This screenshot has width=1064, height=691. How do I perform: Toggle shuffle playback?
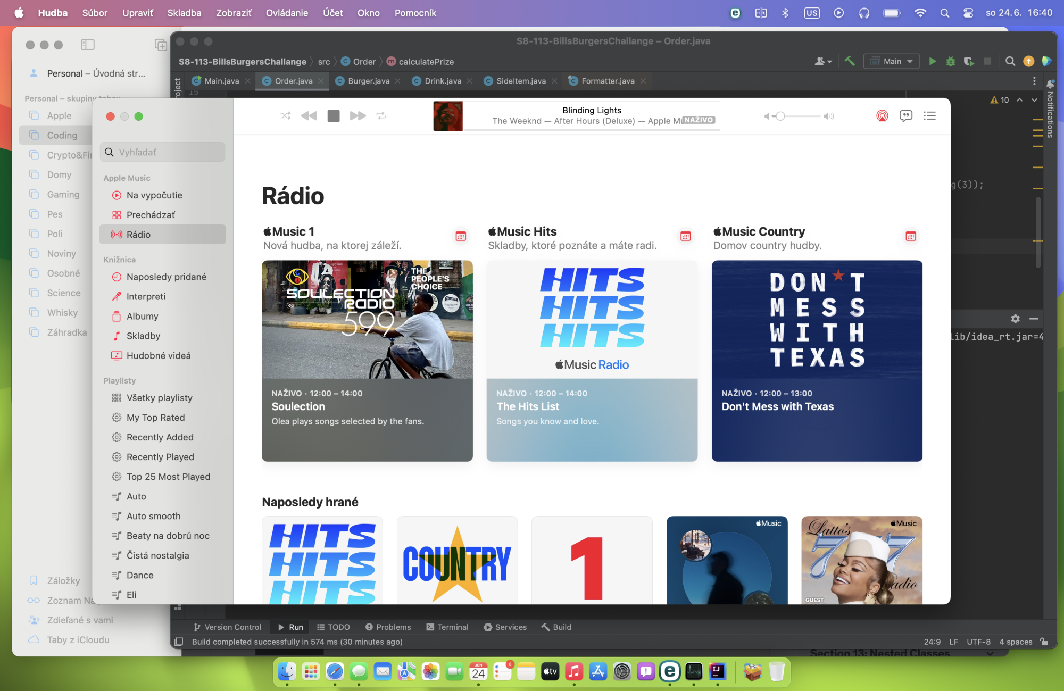[285, 115]
